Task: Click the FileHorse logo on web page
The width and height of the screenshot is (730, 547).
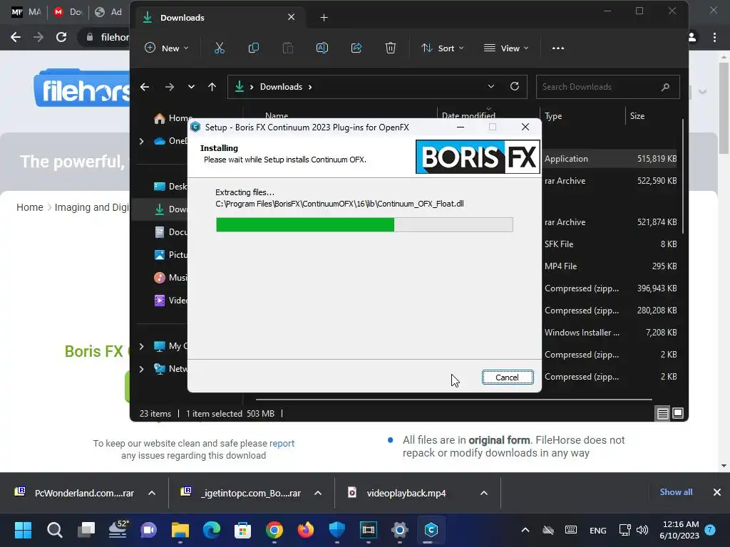Action: coord(82,88)
